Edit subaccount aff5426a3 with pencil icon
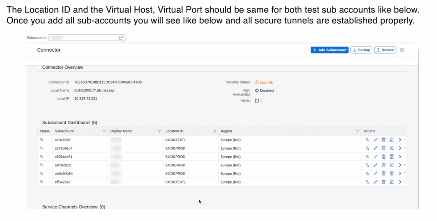Screen dimensions: 437x221 coord(376,182)
